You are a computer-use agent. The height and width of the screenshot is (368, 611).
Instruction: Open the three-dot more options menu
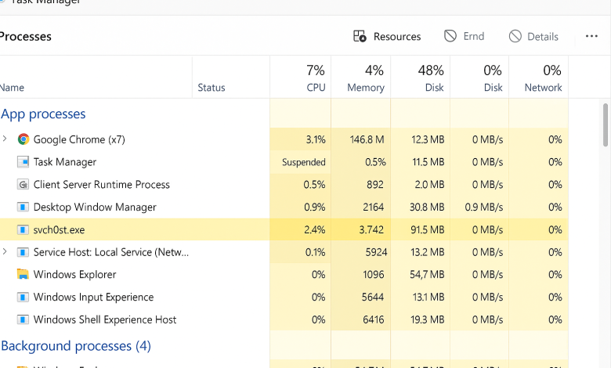pyautogui.click(x=591, y=36)
